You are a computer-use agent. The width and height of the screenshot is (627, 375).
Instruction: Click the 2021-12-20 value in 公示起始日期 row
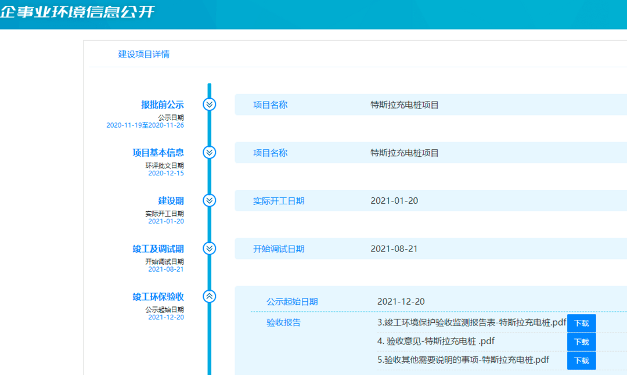pyautogui.click(x=401, y=301)
